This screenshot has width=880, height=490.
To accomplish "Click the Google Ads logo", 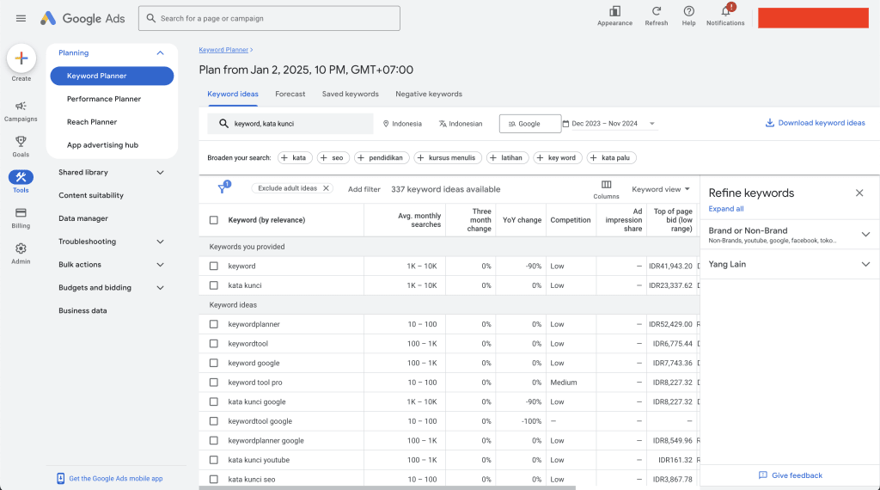I will click(x=82, y=19).
